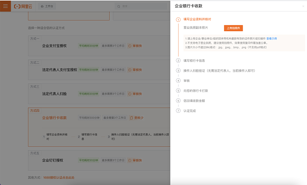Click step 1 circle 填写企业资料并核对
Viewport: 307px width, 185px height.
coord(178,20)
